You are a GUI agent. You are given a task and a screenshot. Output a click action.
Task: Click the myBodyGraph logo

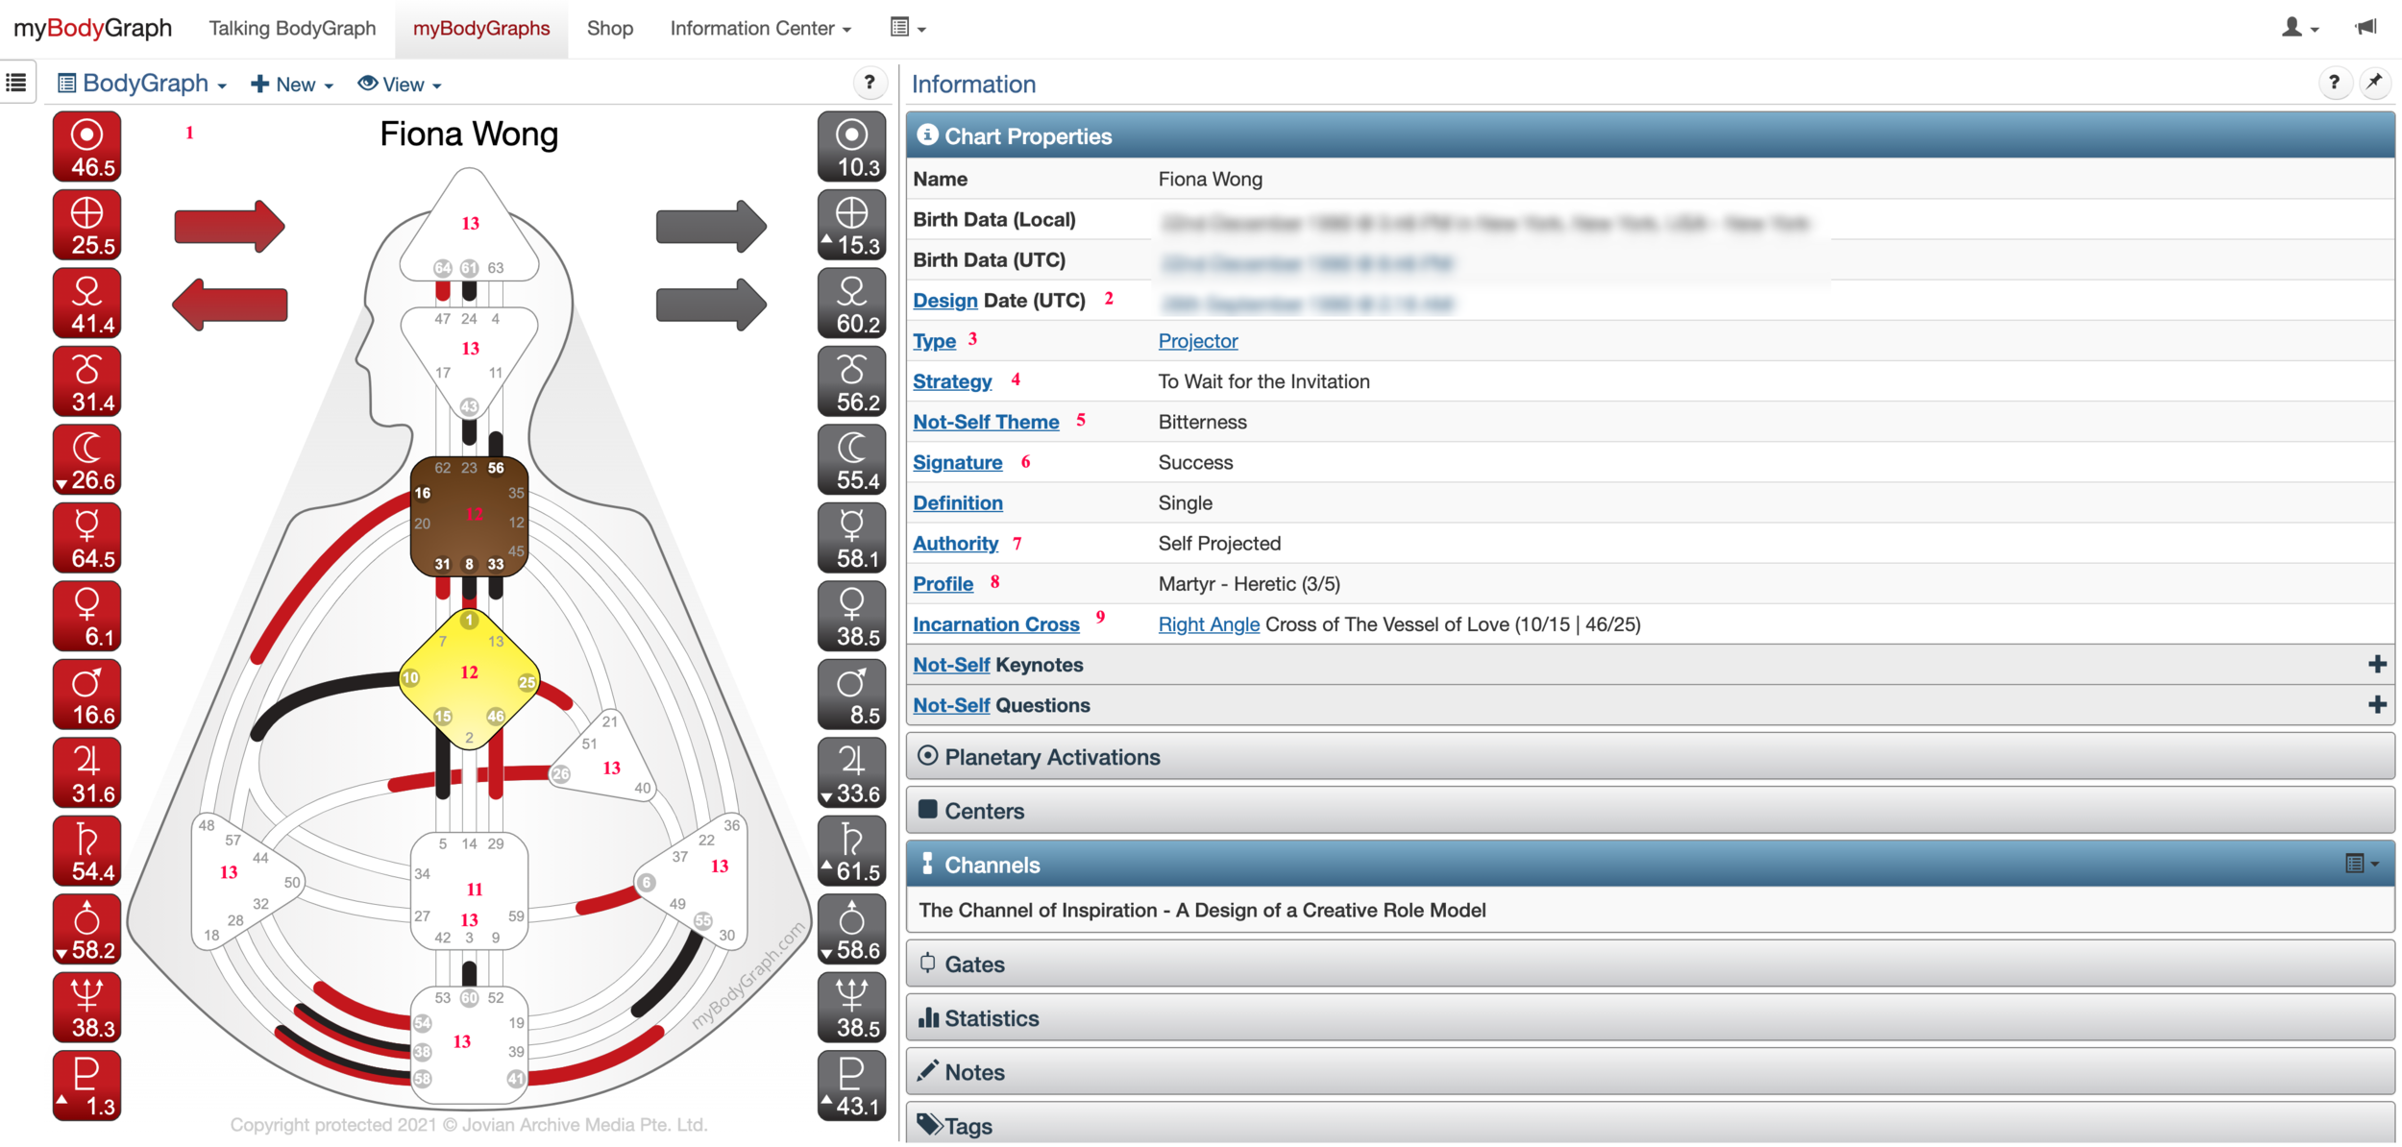tap(92, 28)
